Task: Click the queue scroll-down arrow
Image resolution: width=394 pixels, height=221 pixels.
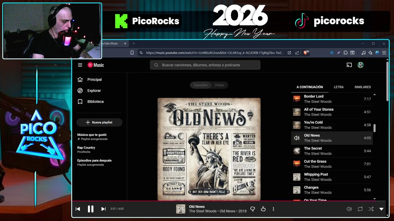Action: tap(375, 199)
